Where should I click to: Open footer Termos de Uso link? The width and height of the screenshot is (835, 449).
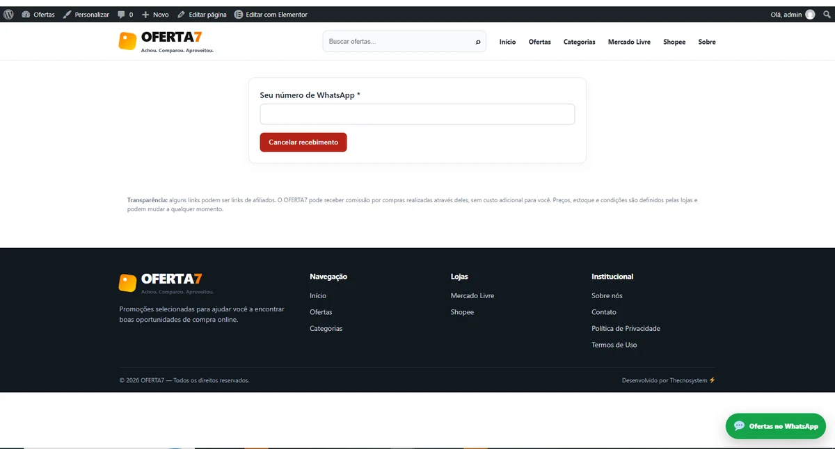[x=614, y=345]
